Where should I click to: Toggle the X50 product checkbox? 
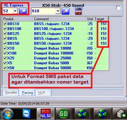pyautogui.click(x=5, y=68)
